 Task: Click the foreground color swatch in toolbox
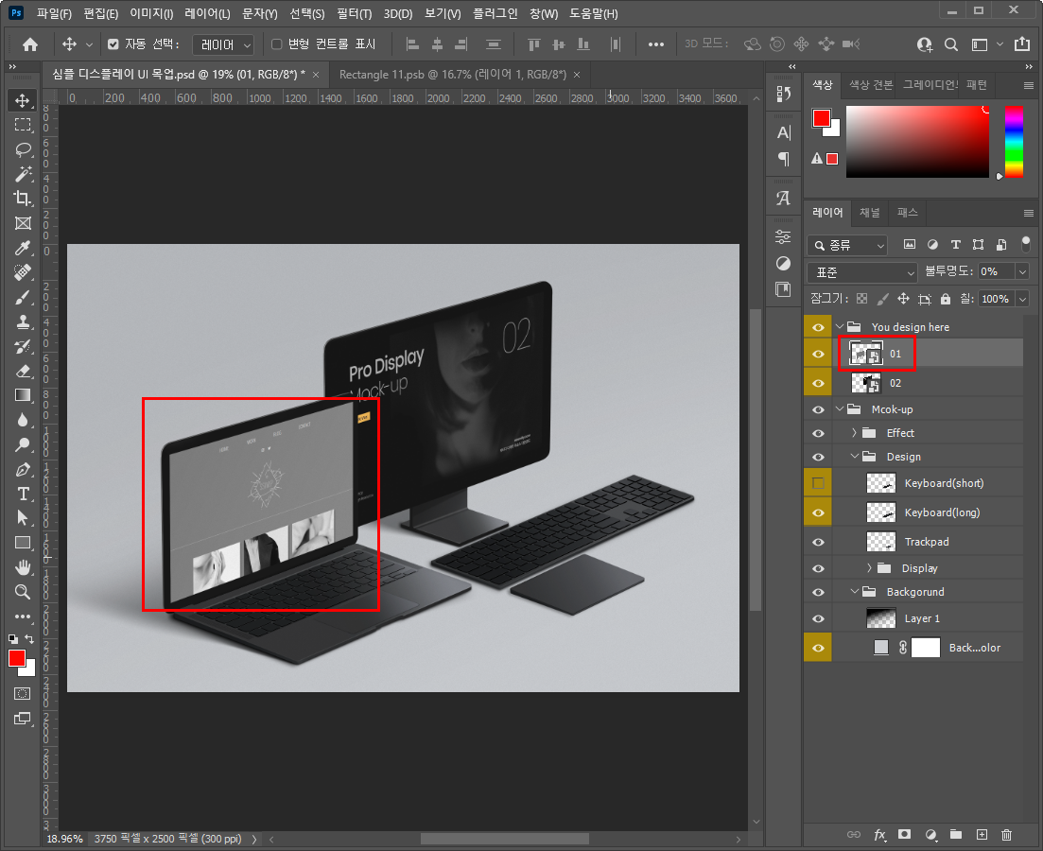pyautogui.click(x=17, y=658)
